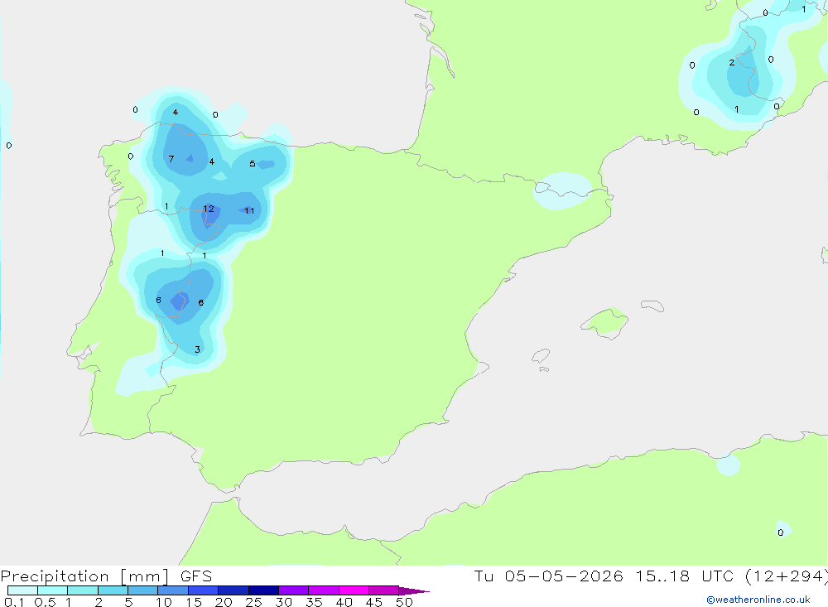
Task: Click the 20–25 mm legend color swatch
Action: [x=233, y=590]
